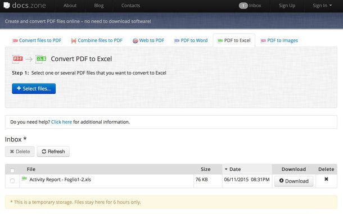Sort by the File column header
Viewport: 343px width, 214px height.
[x=31, y=169]
